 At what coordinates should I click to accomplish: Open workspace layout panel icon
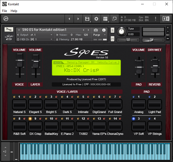click(x=105, y=19)
